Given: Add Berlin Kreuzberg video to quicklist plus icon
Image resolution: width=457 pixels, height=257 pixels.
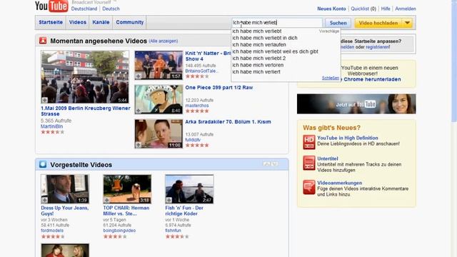Looking at the screenshot, I should pos(44,100).
